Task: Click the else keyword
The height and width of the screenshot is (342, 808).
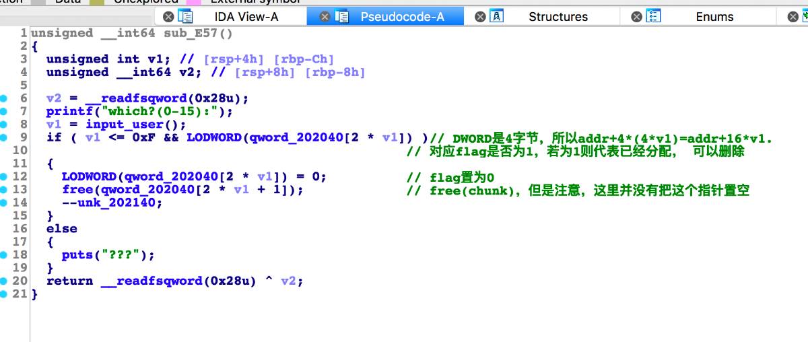Action: 62,229
